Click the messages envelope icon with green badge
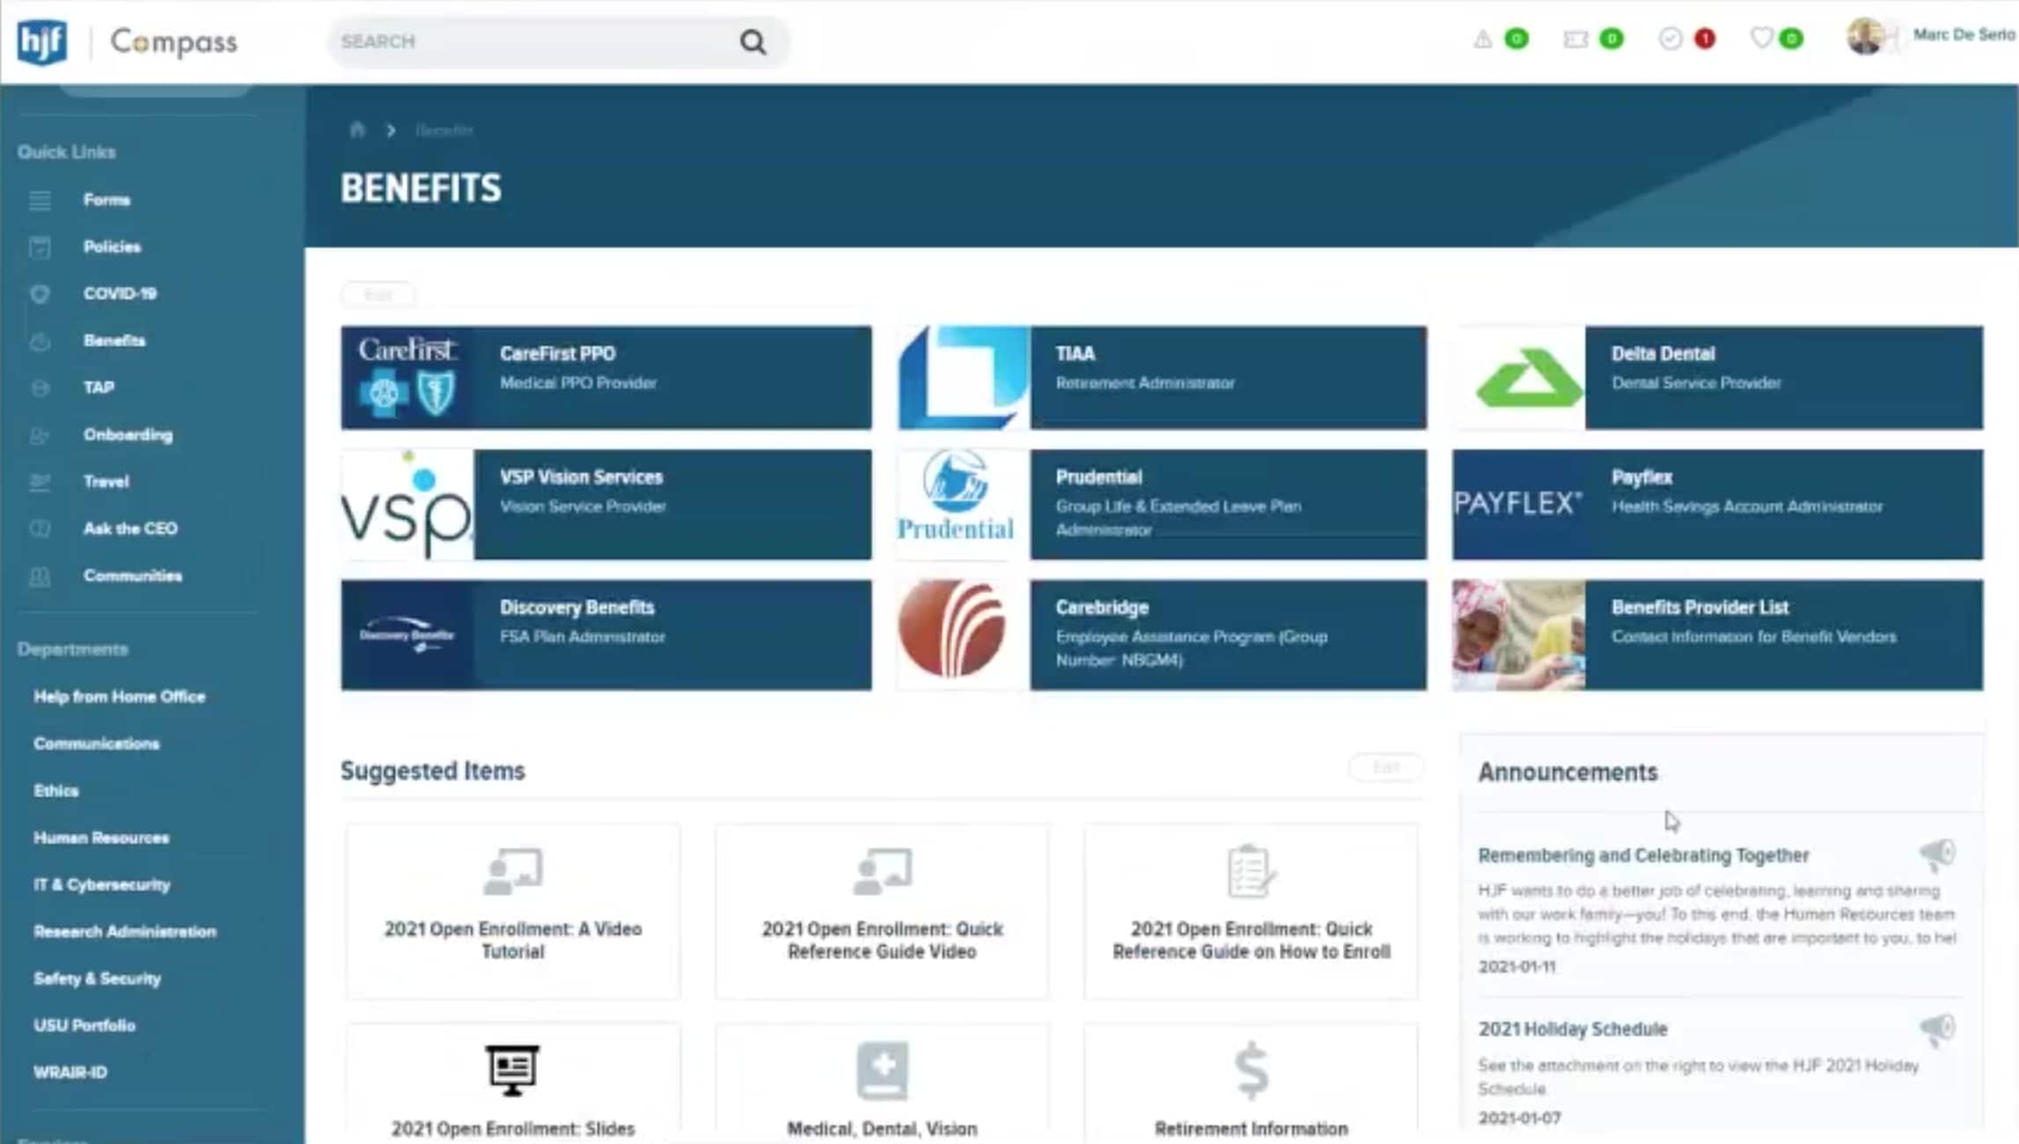The image size is (2019, 1144). tap(1576, 40)
